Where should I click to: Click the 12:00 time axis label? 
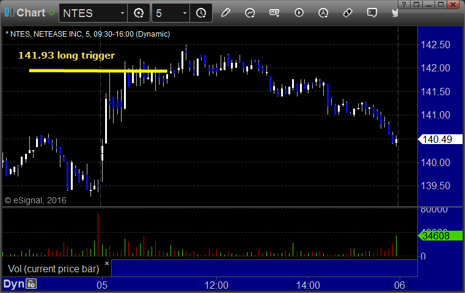pyautogui.click(x=216, y=285)
